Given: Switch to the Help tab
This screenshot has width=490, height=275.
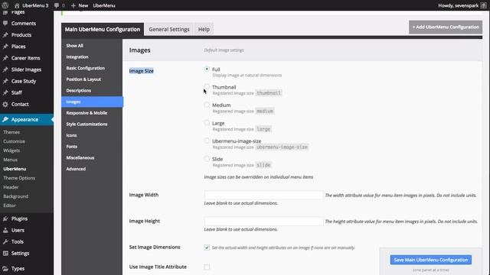Looking at the screenshot, I should pyautogui.click(x=204, y=29).
